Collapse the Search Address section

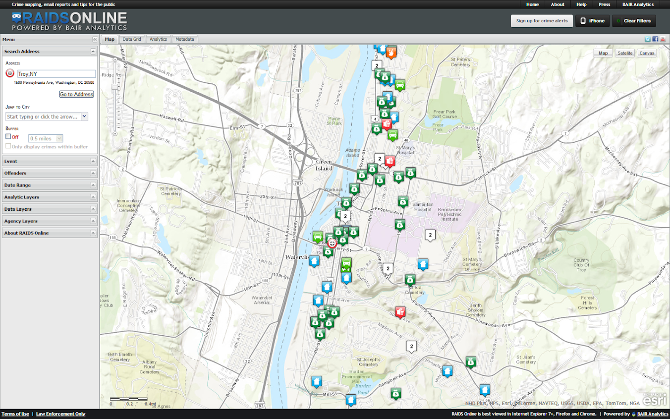93,51
